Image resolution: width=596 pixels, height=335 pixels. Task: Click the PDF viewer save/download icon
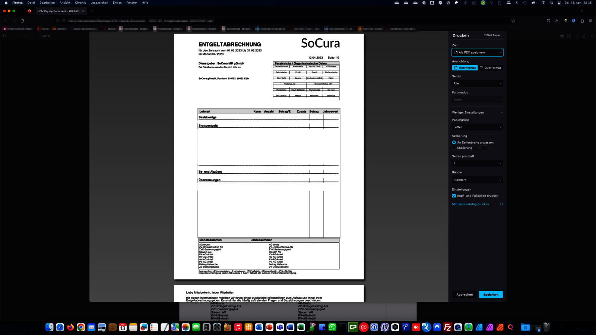click(569, 36)
